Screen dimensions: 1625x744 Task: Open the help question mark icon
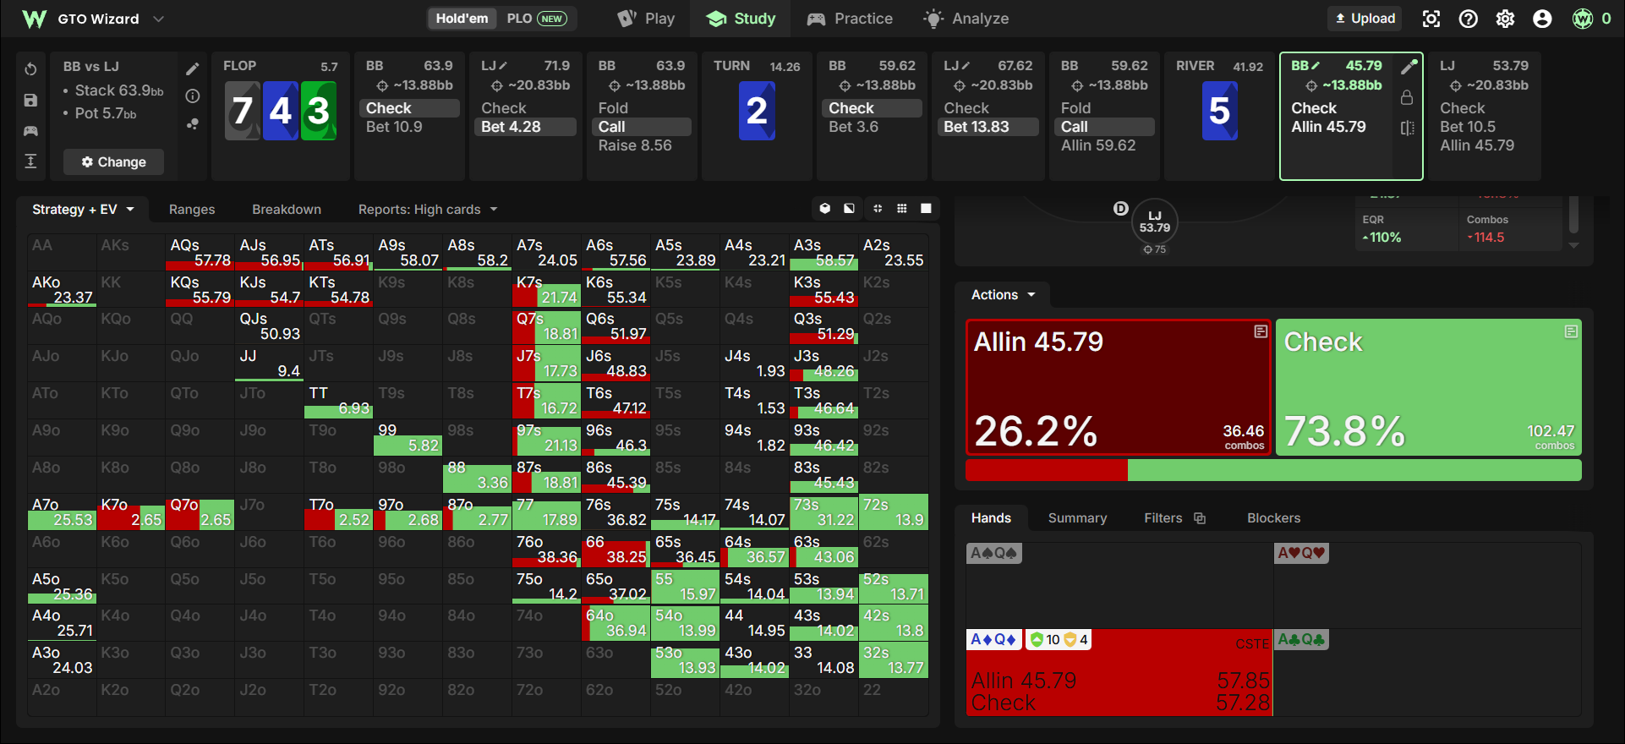(1469, 19)
